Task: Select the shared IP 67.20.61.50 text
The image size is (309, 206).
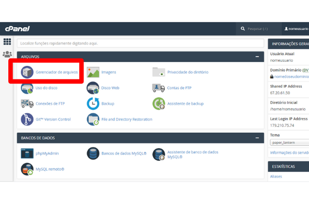Action: (x=280, y=93)
